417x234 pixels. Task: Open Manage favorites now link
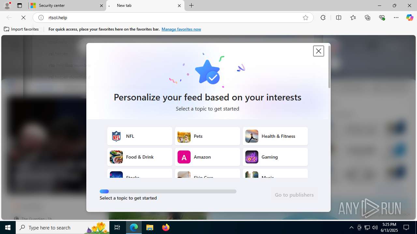click(181, 29)
